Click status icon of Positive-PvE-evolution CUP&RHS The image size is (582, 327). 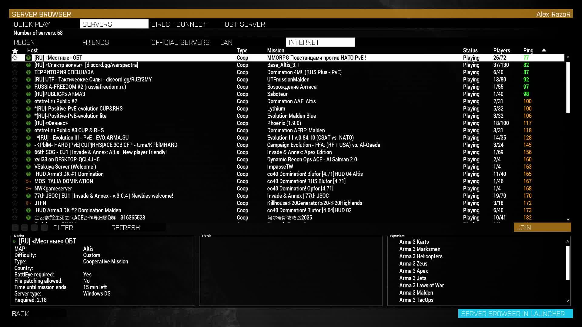(x=28, y=109)
